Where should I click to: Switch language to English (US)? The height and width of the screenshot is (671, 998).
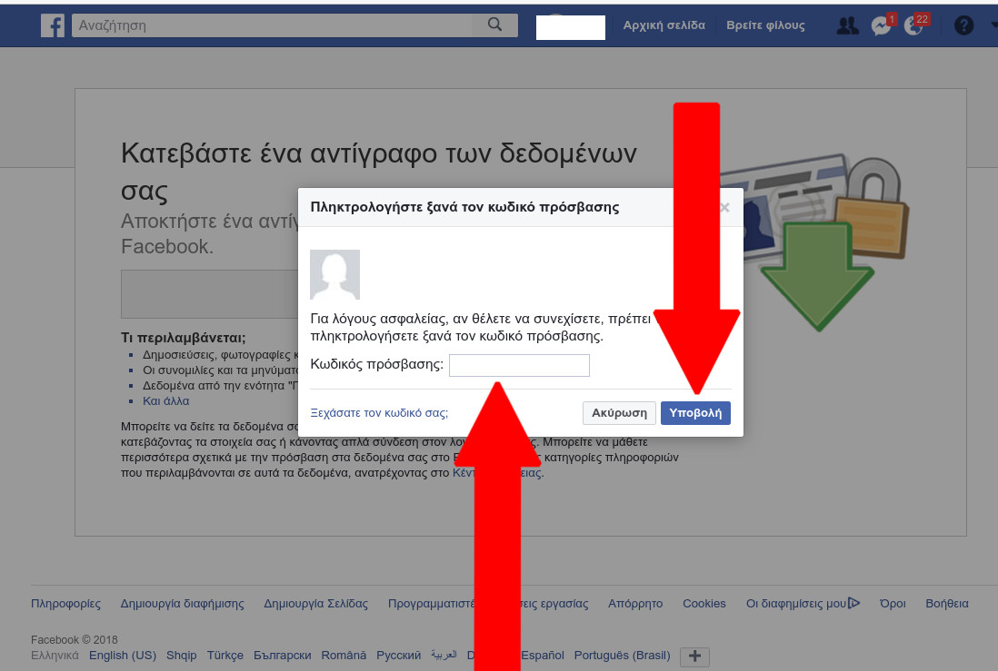click(123, 655)
